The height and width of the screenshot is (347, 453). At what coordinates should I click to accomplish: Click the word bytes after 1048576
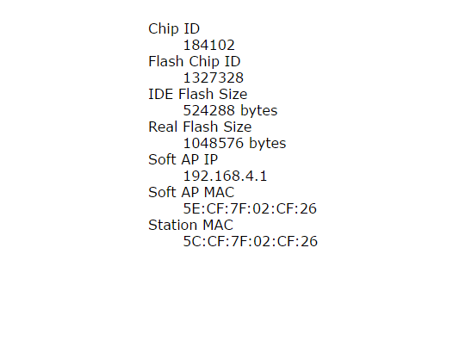click(268, 143)
